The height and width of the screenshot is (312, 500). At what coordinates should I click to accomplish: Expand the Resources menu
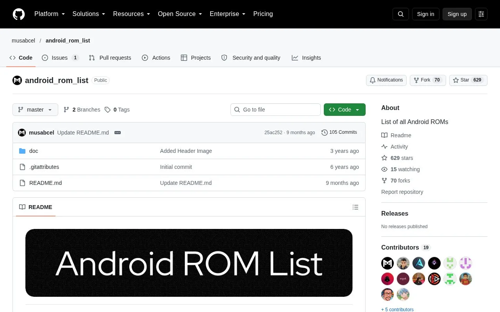pos(132,14)
